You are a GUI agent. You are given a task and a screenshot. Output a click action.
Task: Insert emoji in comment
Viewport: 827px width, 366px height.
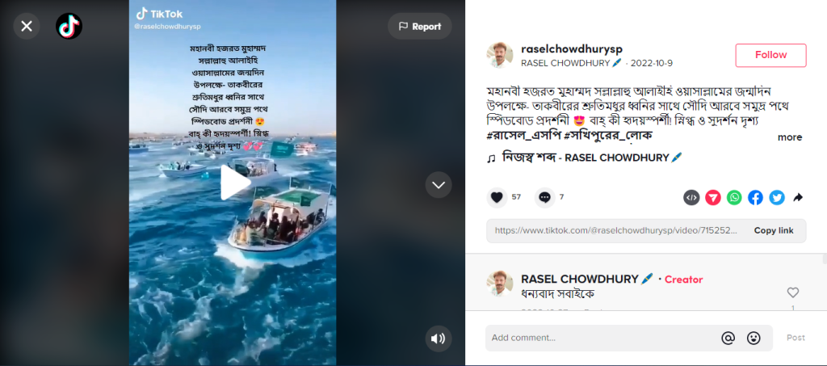[754, 338]
